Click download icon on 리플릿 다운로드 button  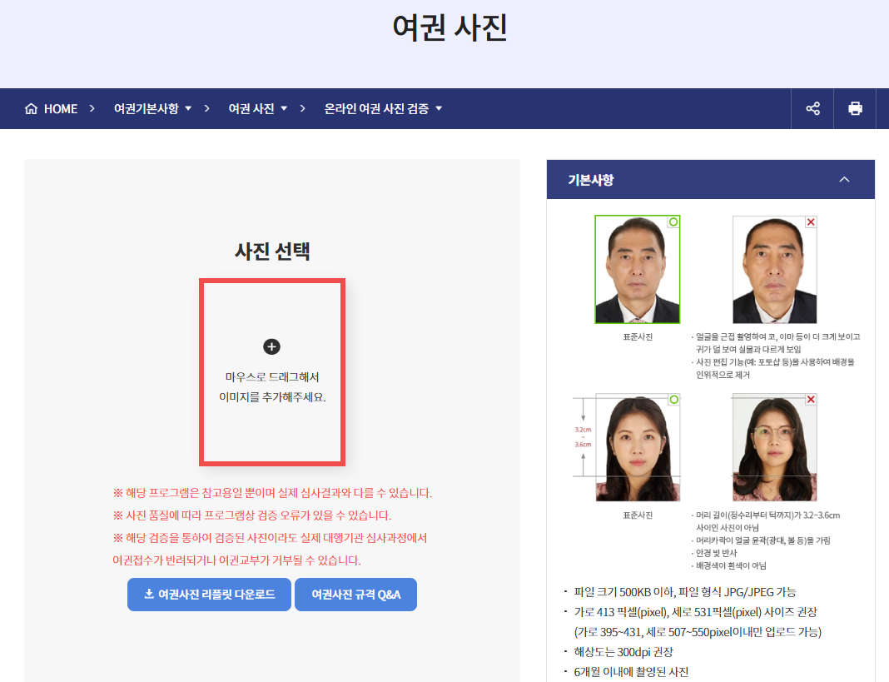[149, 594]
